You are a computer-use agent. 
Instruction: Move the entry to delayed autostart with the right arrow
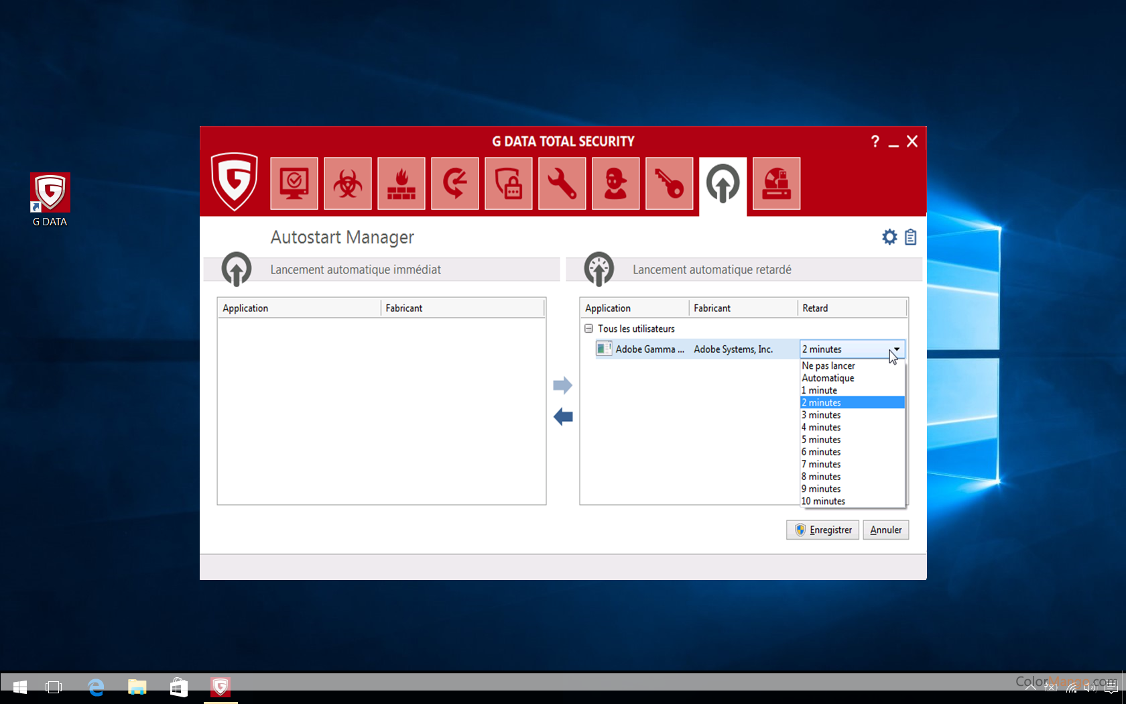(562, 386)
